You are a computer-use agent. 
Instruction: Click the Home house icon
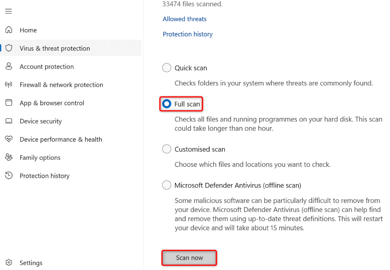(x=9, y=30)
